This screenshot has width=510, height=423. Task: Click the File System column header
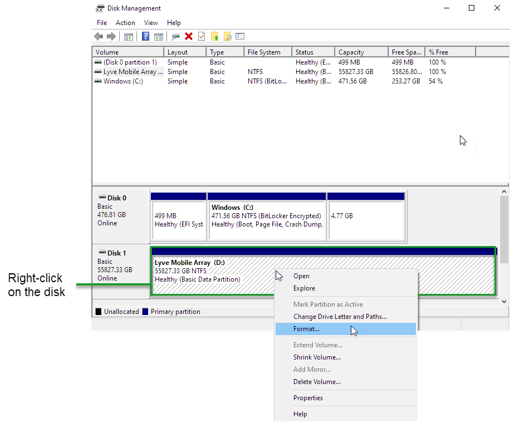[264, 52]
